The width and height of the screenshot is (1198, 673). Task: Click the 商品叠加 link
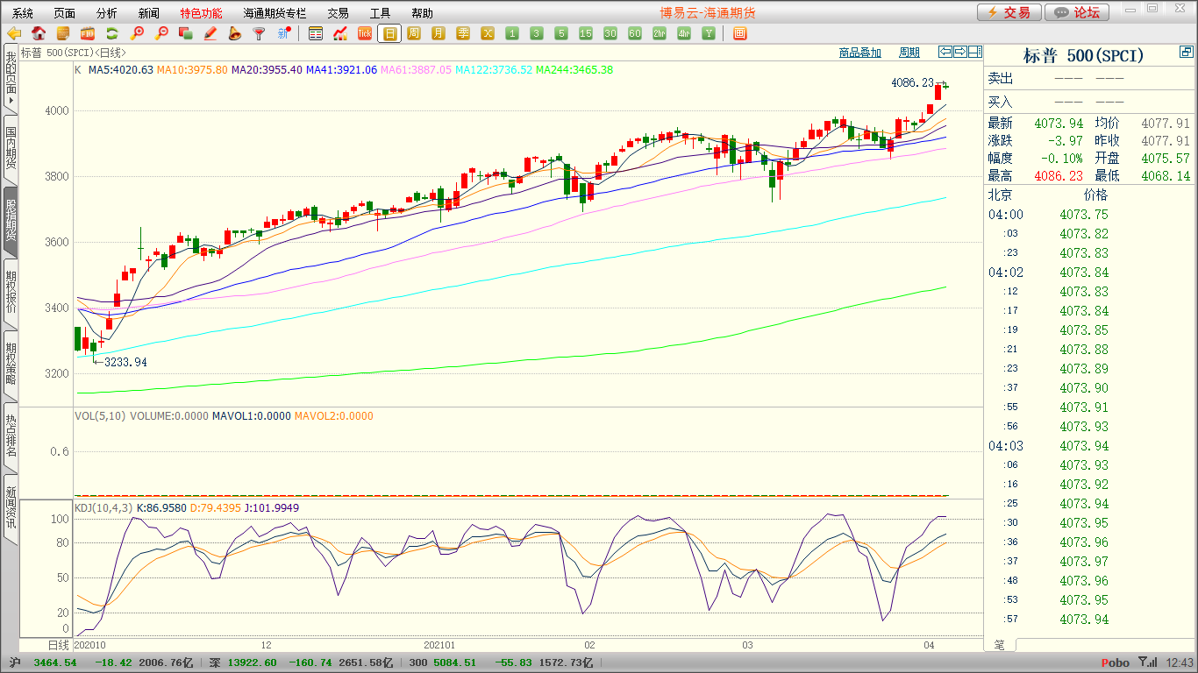point(859,53)
